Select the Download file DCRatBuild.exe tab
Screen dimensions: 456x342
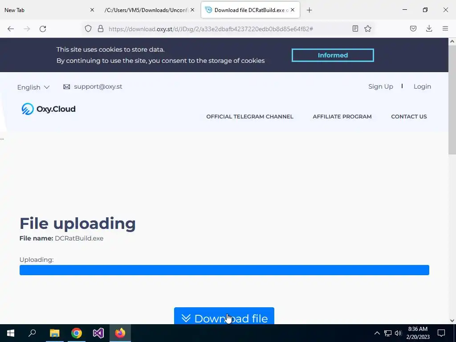click(250, 10)
